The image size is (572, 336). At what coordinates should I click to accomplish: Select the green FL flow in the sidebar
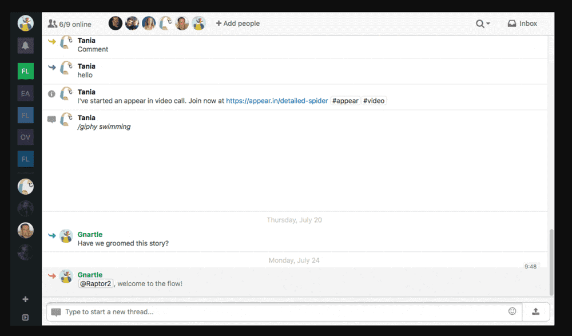(x=25, y=71)
